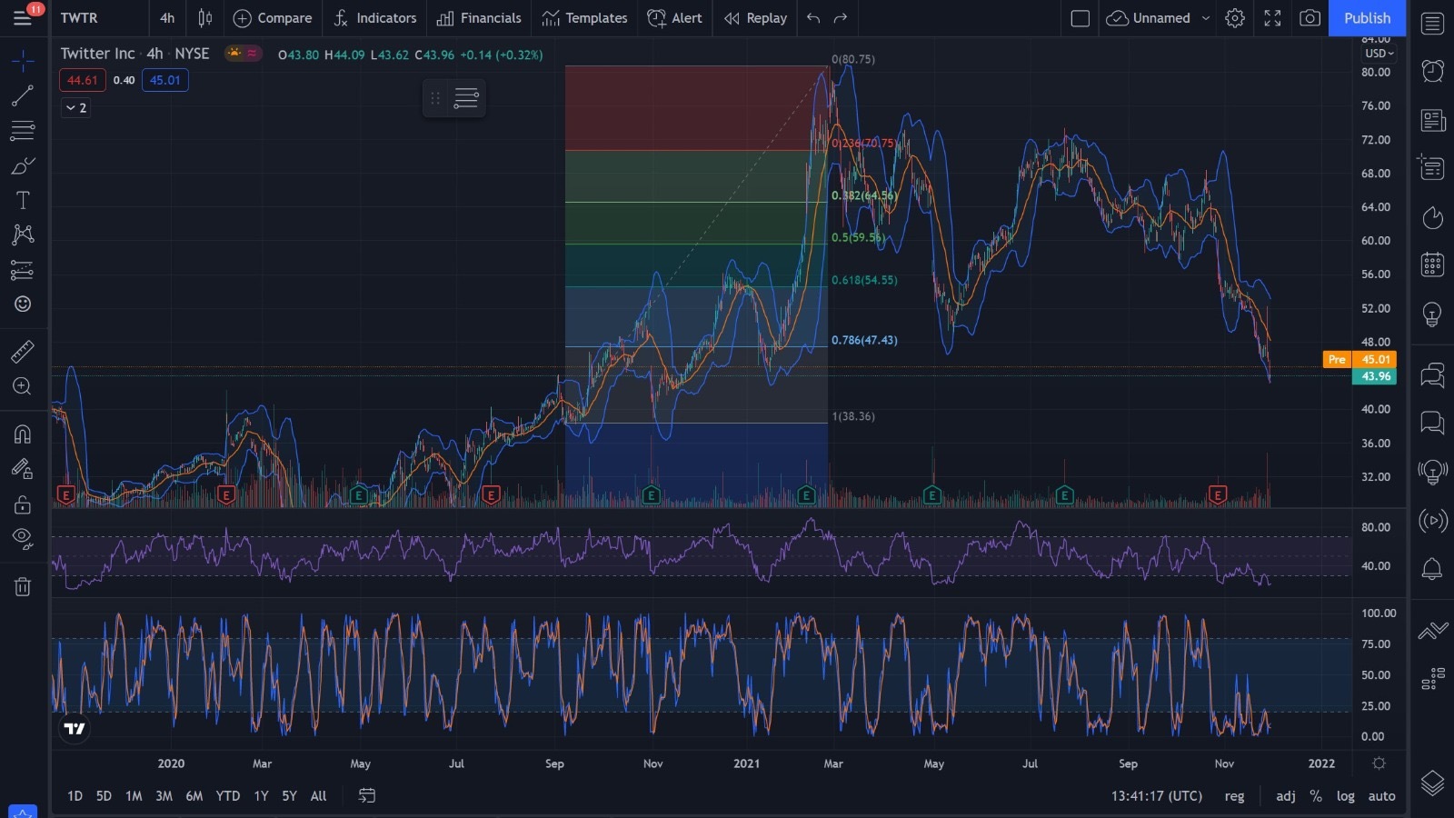The image size is (1454, 818).
Task: Toggle magnet mode for drawings
Action: 23,434
